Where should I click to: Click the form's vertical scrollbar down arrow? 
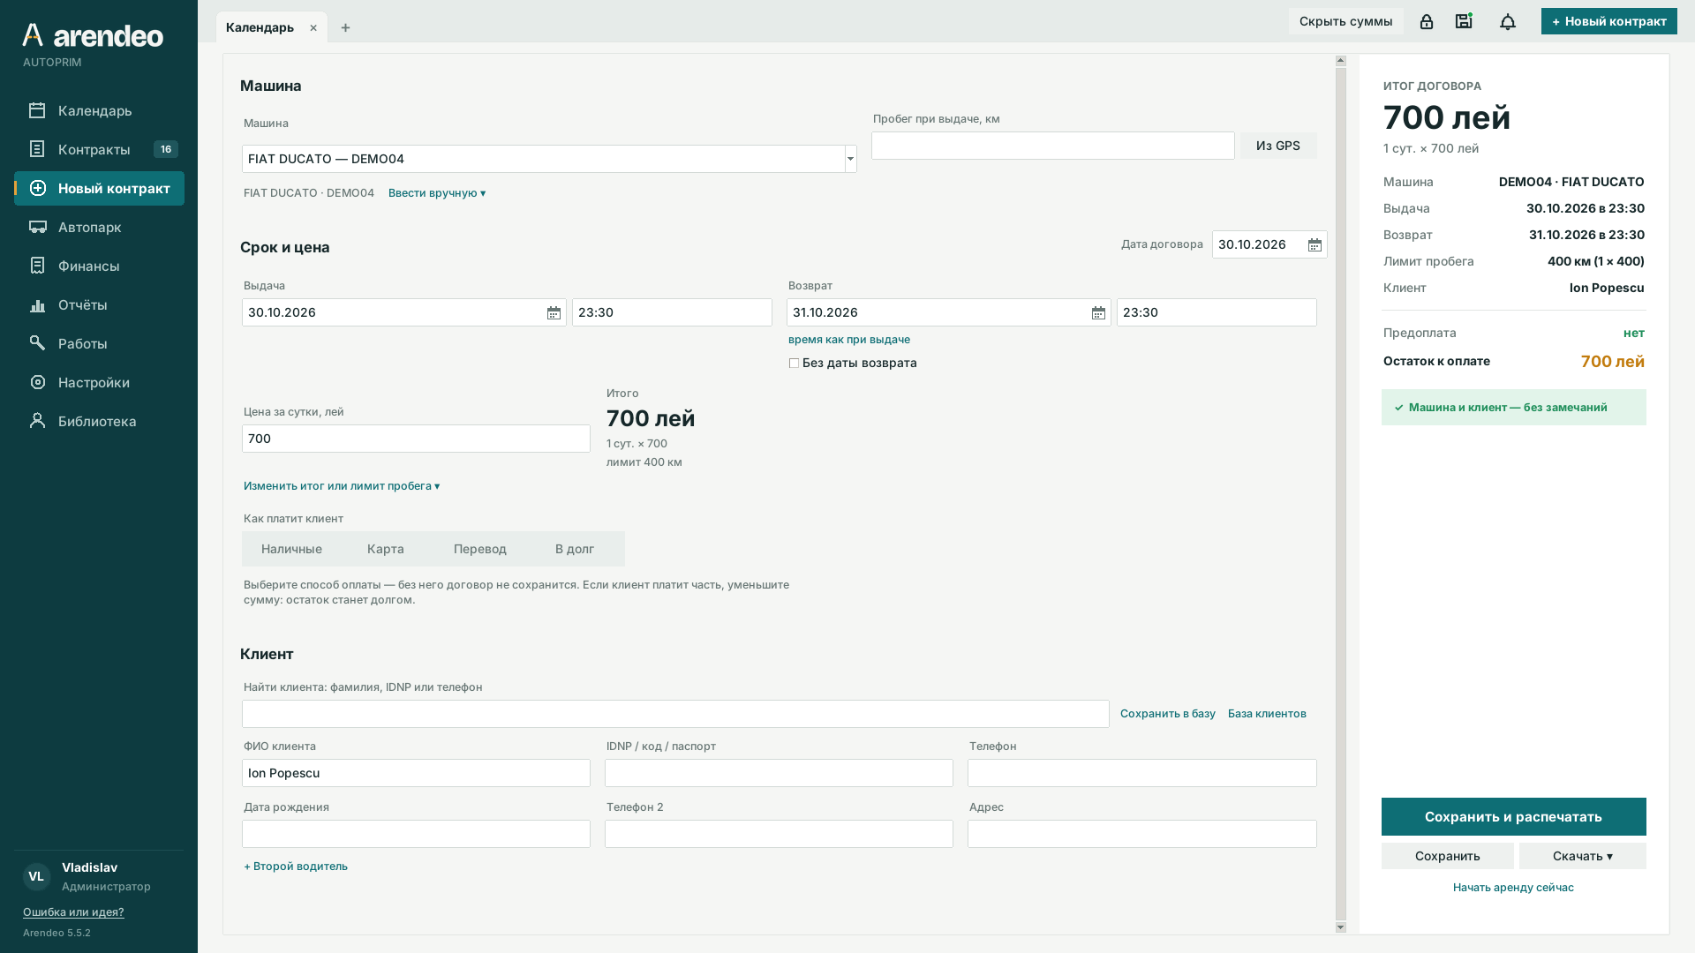[x=1341, y=927]
